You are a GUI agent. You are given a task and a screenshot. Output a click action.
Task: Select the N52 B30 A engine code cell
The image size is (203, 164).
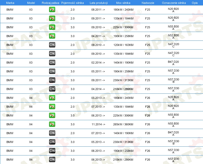(173, 36)
